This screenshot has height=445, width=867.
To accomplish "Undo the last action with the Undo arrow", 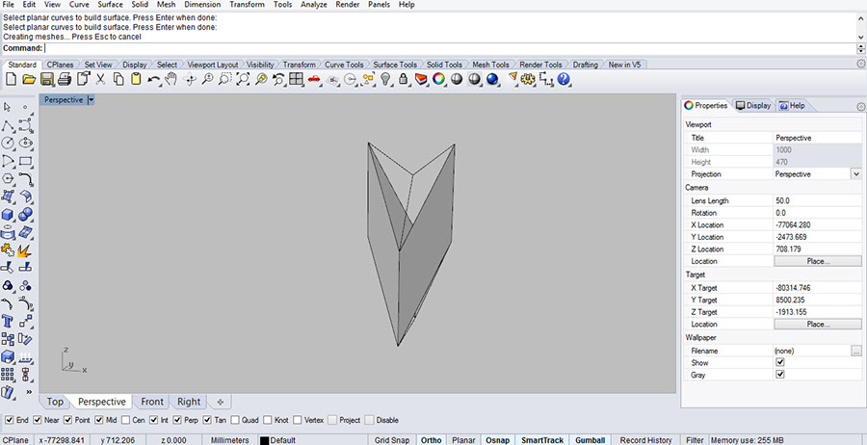I will pos(154,79).
